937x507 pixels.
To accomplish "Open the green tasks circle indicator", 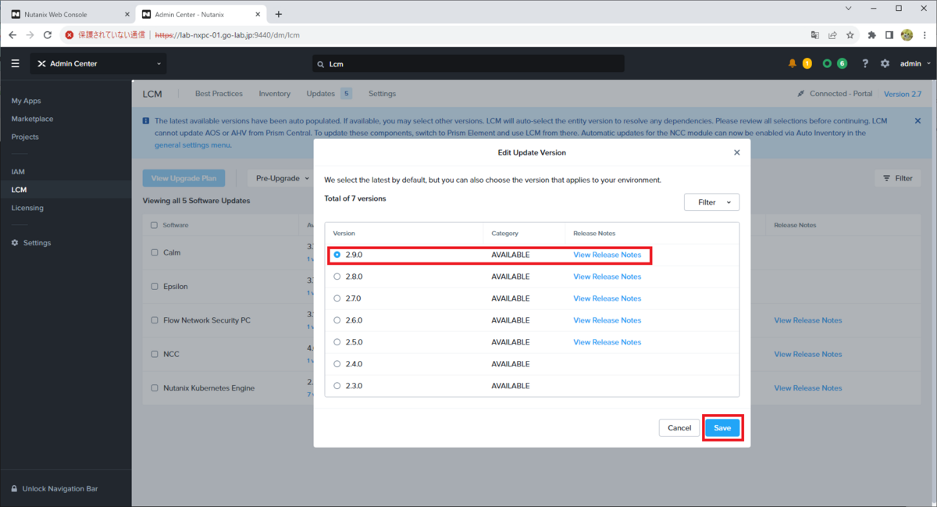I will (828, 63).
